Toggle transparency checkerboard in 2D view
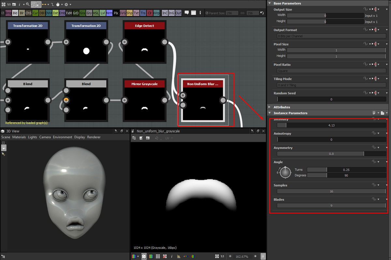 click(144, 256)
